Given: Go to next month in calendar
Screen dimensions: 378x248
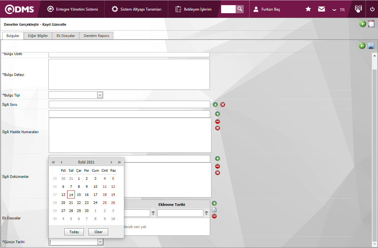Looking at the screenshot, I should [111, 162].
